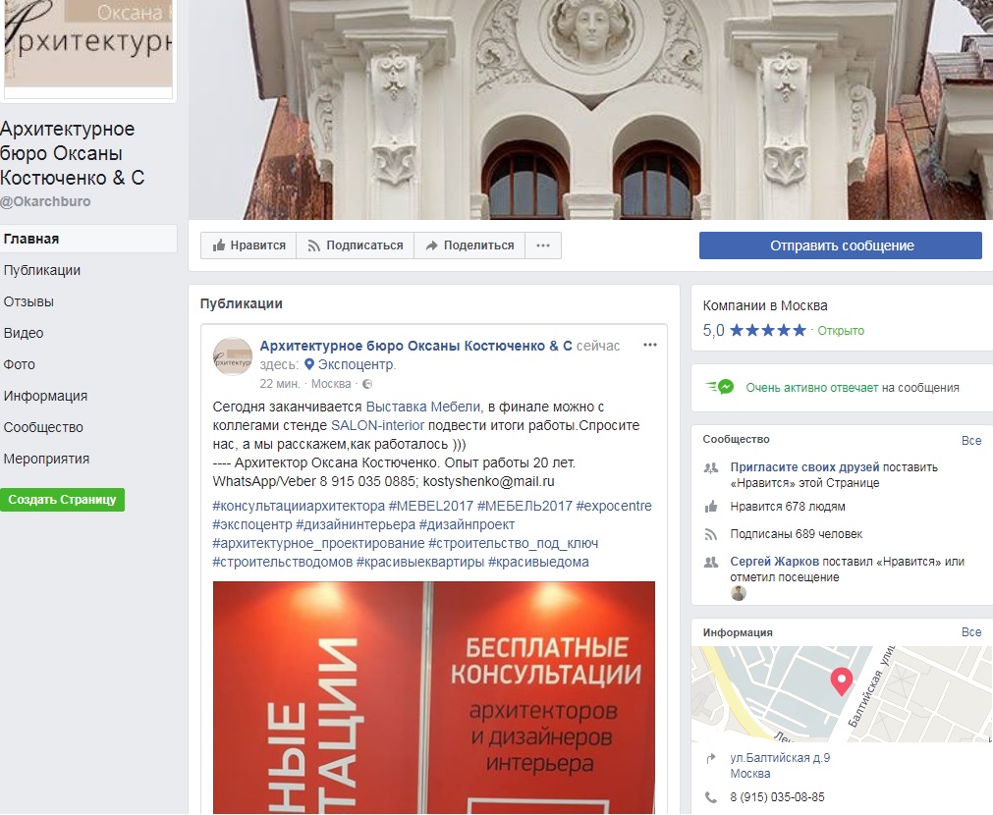The width and height of the screenshot is (993, 815).
Task: Open the SALON-interior link
Action: pos(377,425)
